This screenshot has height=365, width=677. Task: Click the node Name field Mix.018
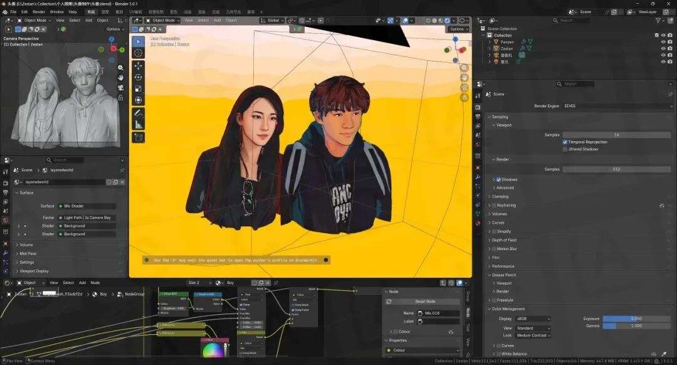coord(438,313)
